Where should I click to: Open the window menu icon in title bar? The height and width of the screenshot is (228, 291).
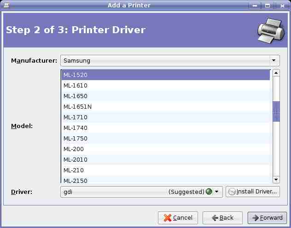click(6, 5)
